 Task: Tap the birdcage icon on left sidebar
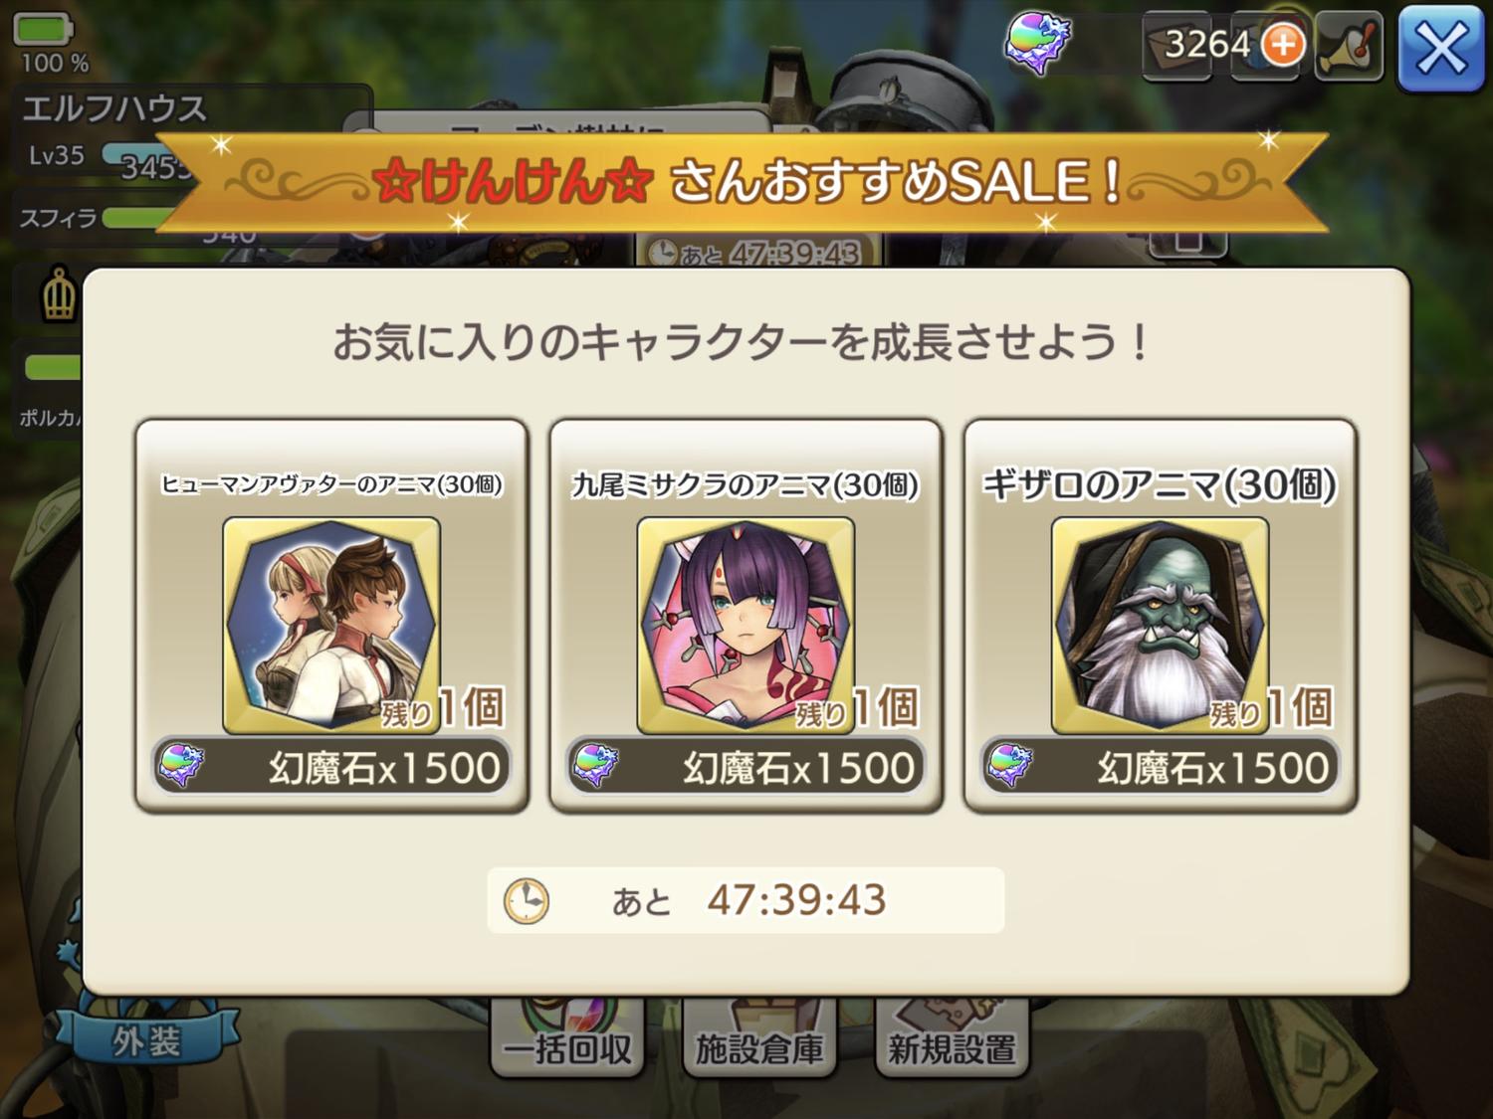click(x=59, y=295)
